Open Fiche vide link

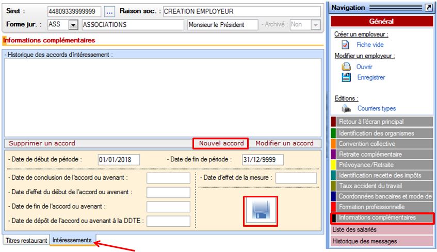pyautogui.click(x=370, y=44)
